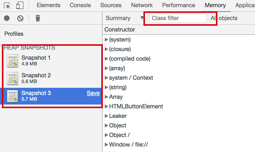255x152 pixels.
Task: Toggle the device toolbar icon
Action: point(20,5)
